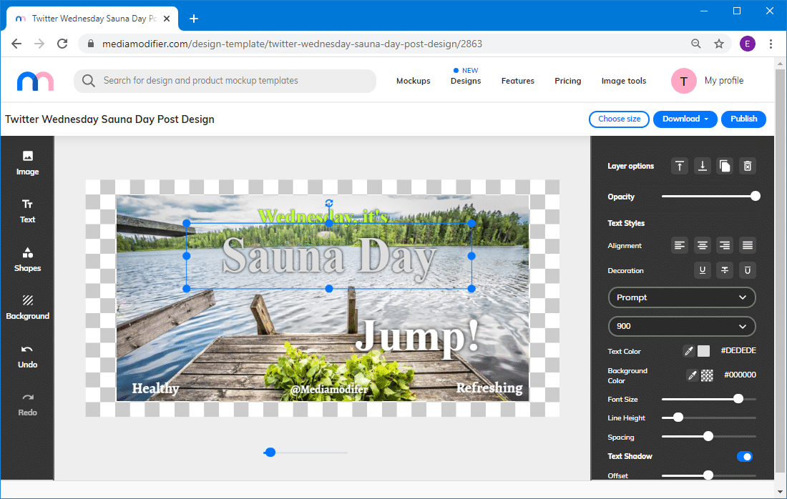
Task: Send layer to back icon
Action: [702, 166]
